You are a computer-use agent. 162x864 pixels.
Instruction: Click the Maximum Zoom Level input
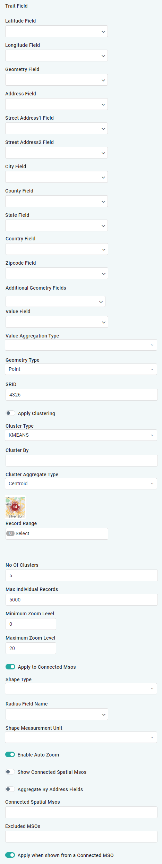[31, 648]
